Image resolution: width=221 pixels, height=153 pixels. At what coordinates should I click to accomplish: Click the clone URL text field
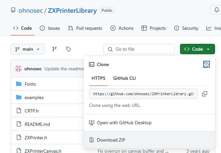pos(144,94)
